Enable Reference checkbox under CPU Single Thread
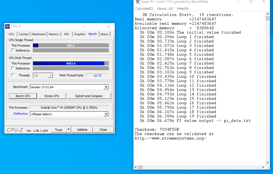Viewport: 273px width, 174px height. (13, 50)
